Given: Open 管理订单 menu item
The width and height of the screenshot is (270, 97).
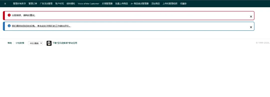Looking at the screenshot, I should coord(33,3).
